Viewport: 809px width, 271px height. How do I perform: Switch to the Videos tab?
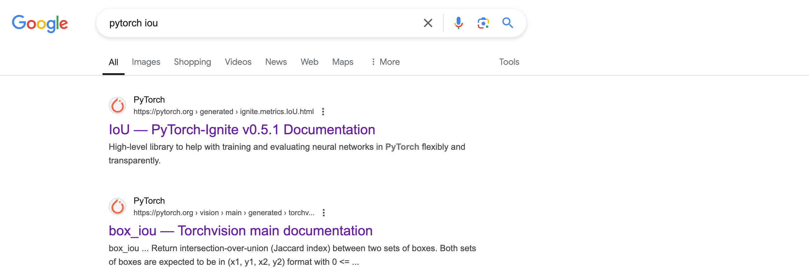click(238, 62)
